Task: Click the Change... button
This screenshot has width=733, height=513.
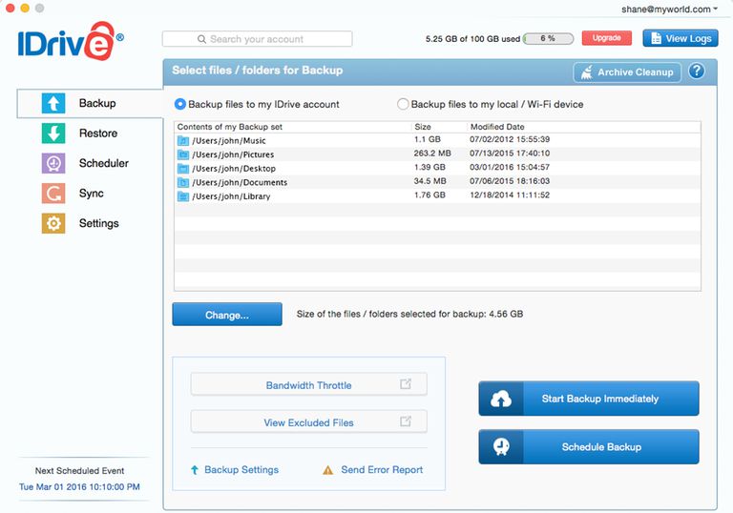Action: click(227, 315)
